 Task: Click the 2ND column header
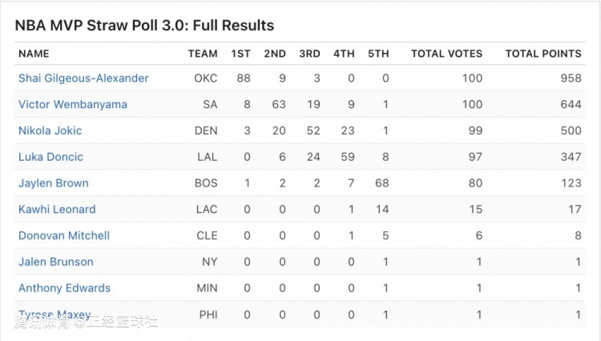pos(275,54)
